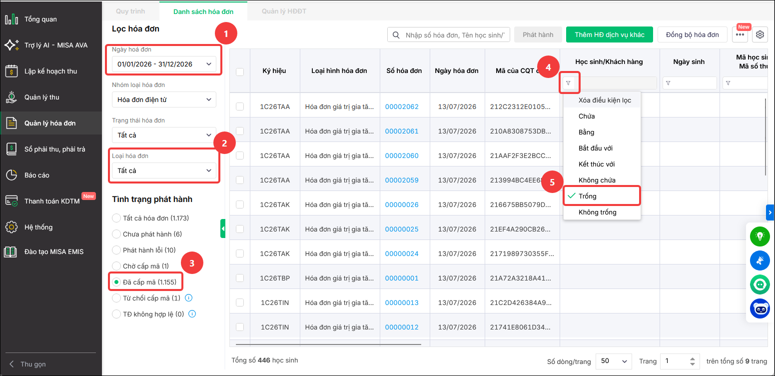Click the invoice search input field
This screenshot has height=376, width=775.
point(449,34)
